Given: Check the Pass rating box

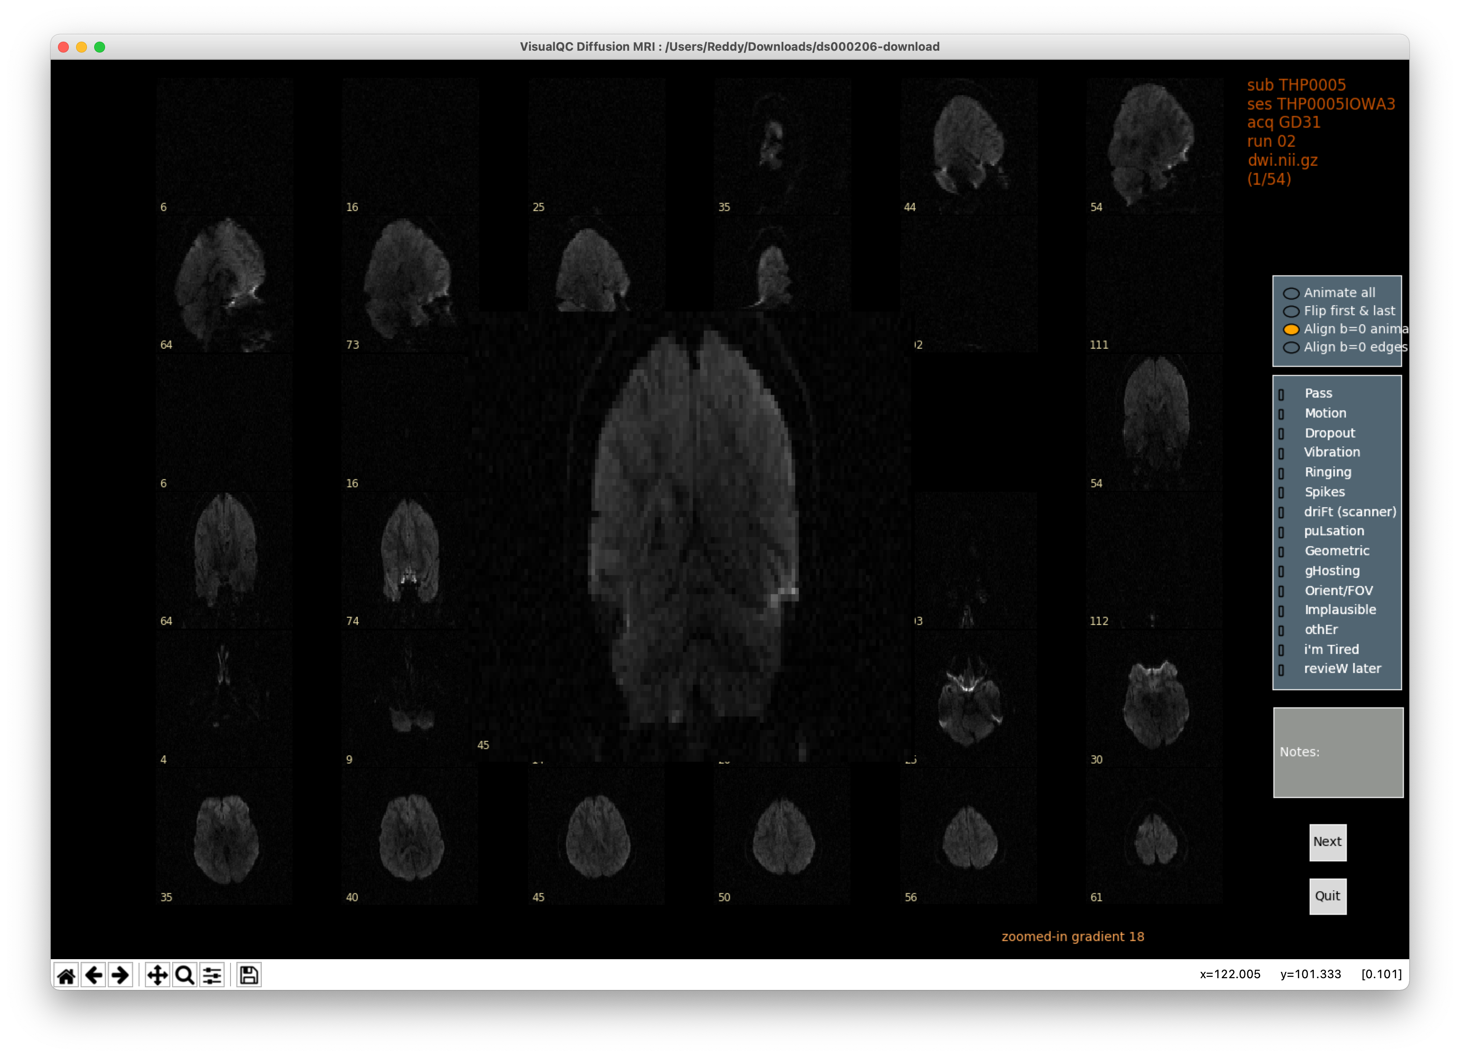Looking at the screenshot, I should click(x=1281, y=394).
